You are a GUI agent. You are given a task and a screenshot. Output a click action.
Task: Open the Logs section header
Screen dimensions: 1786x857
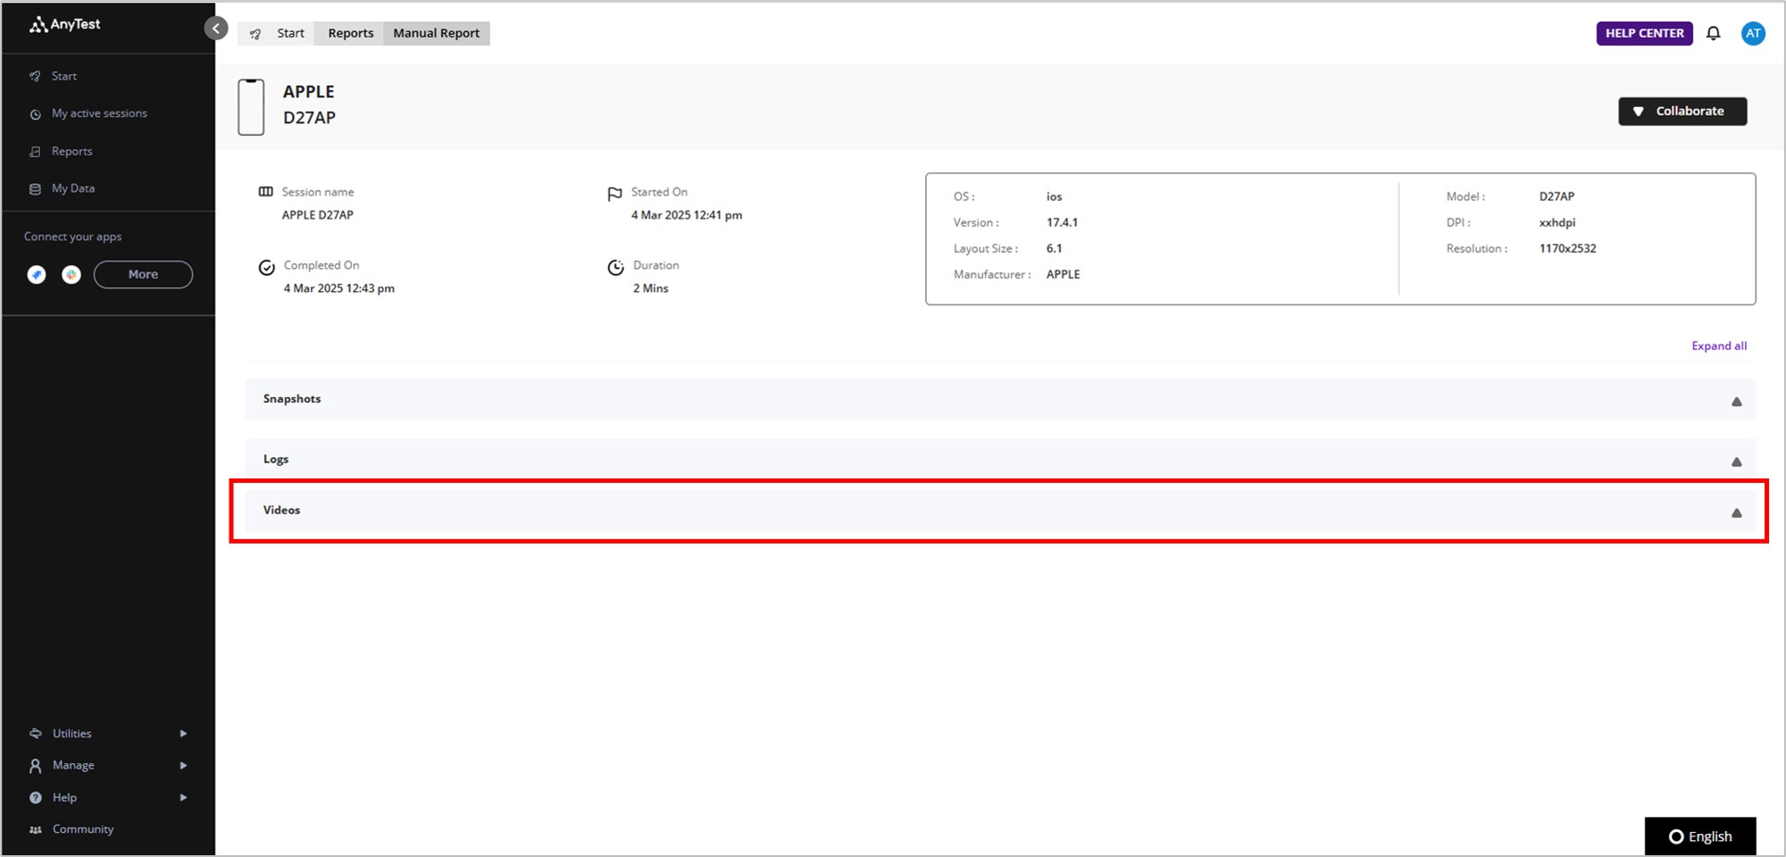coord(1000,460)
